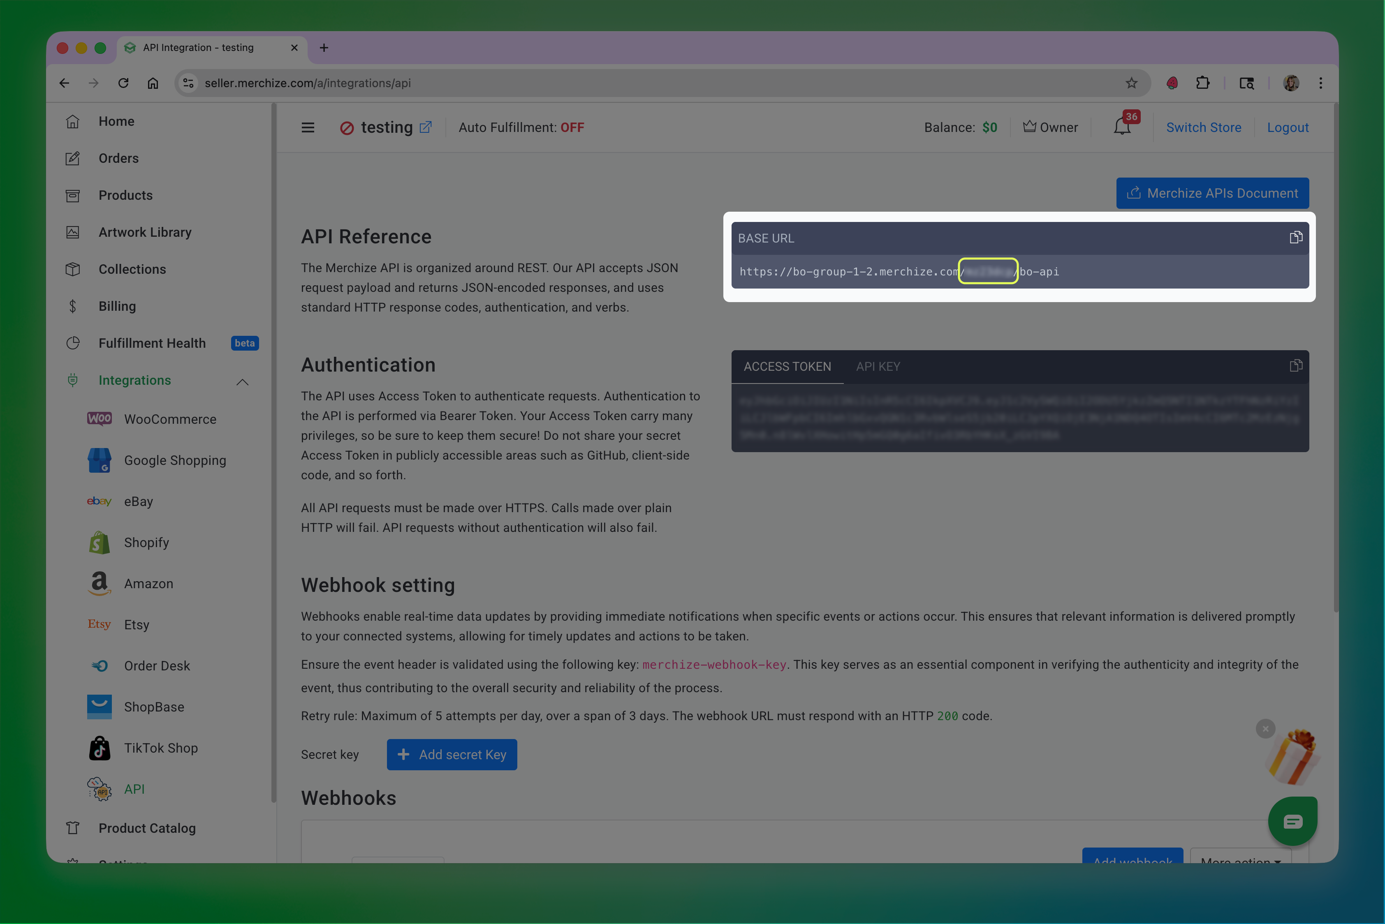Open Merchize APIs Document
Image resolution: width=1385 pixels, height=924 pixels.
(x=1212, y=193)
